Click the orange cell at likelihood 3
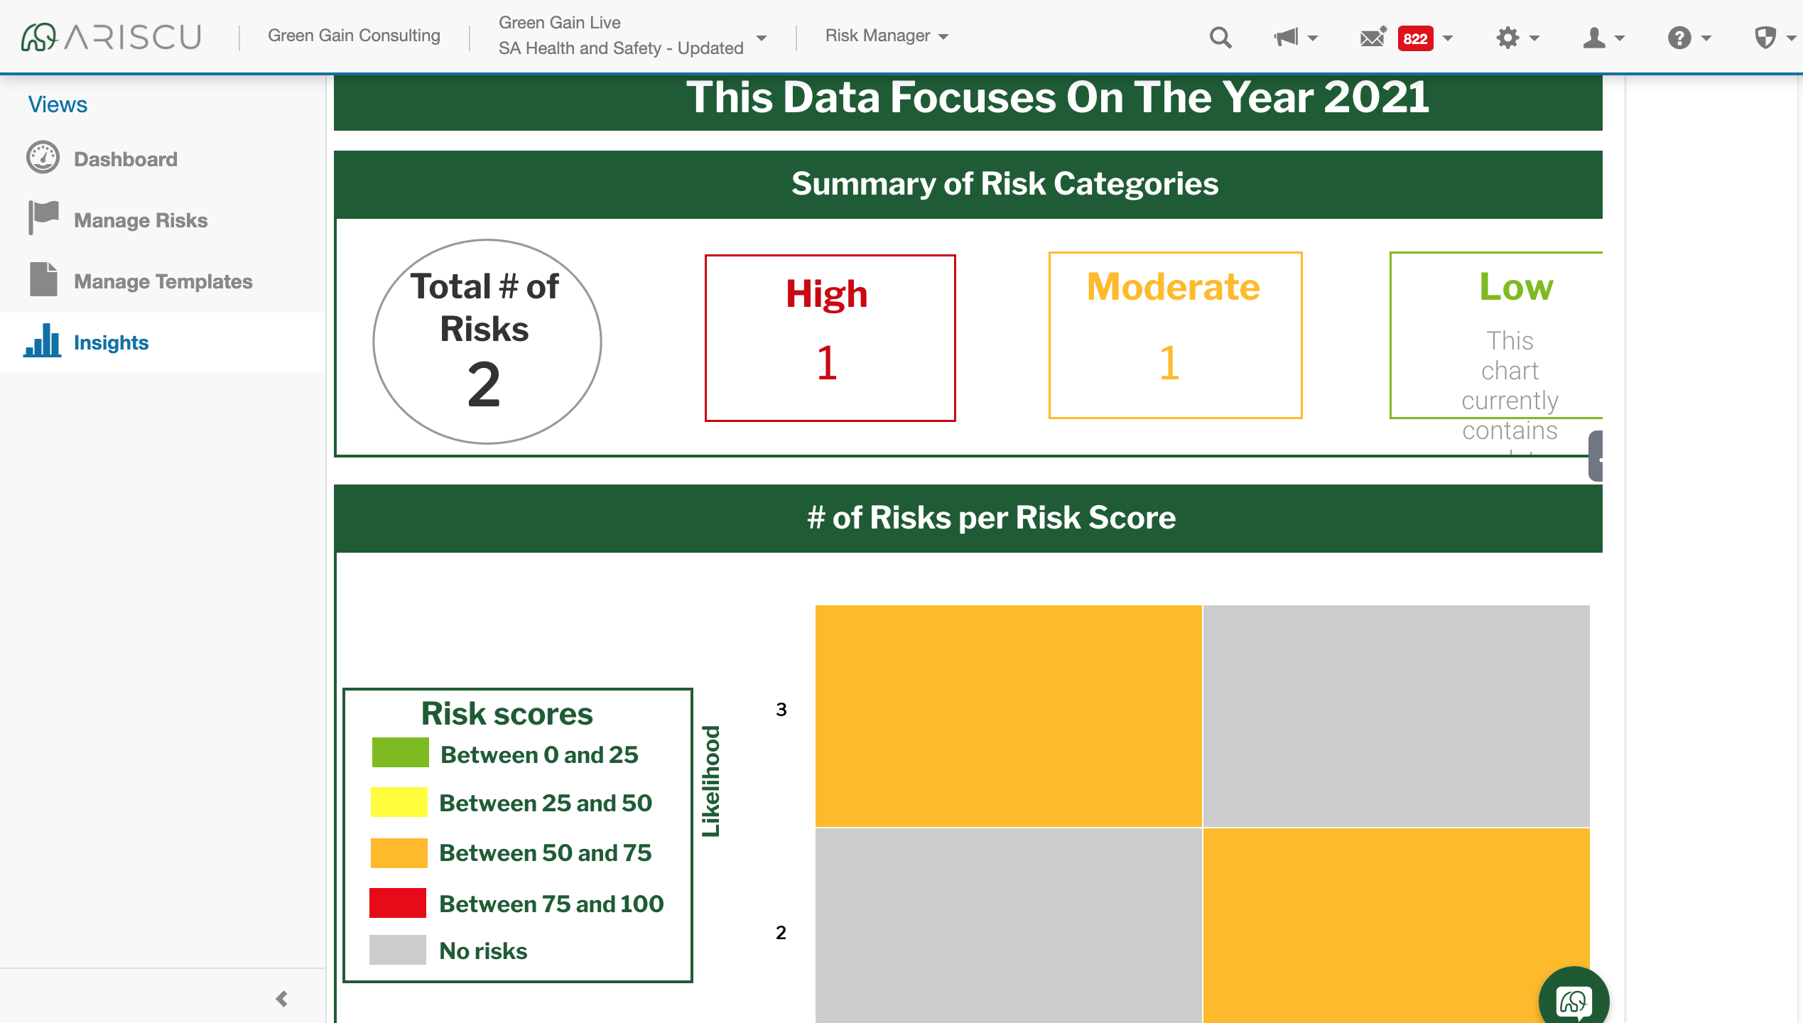The height and width of the screenshot is (1023, 1803). click(x=1008, y=715)
